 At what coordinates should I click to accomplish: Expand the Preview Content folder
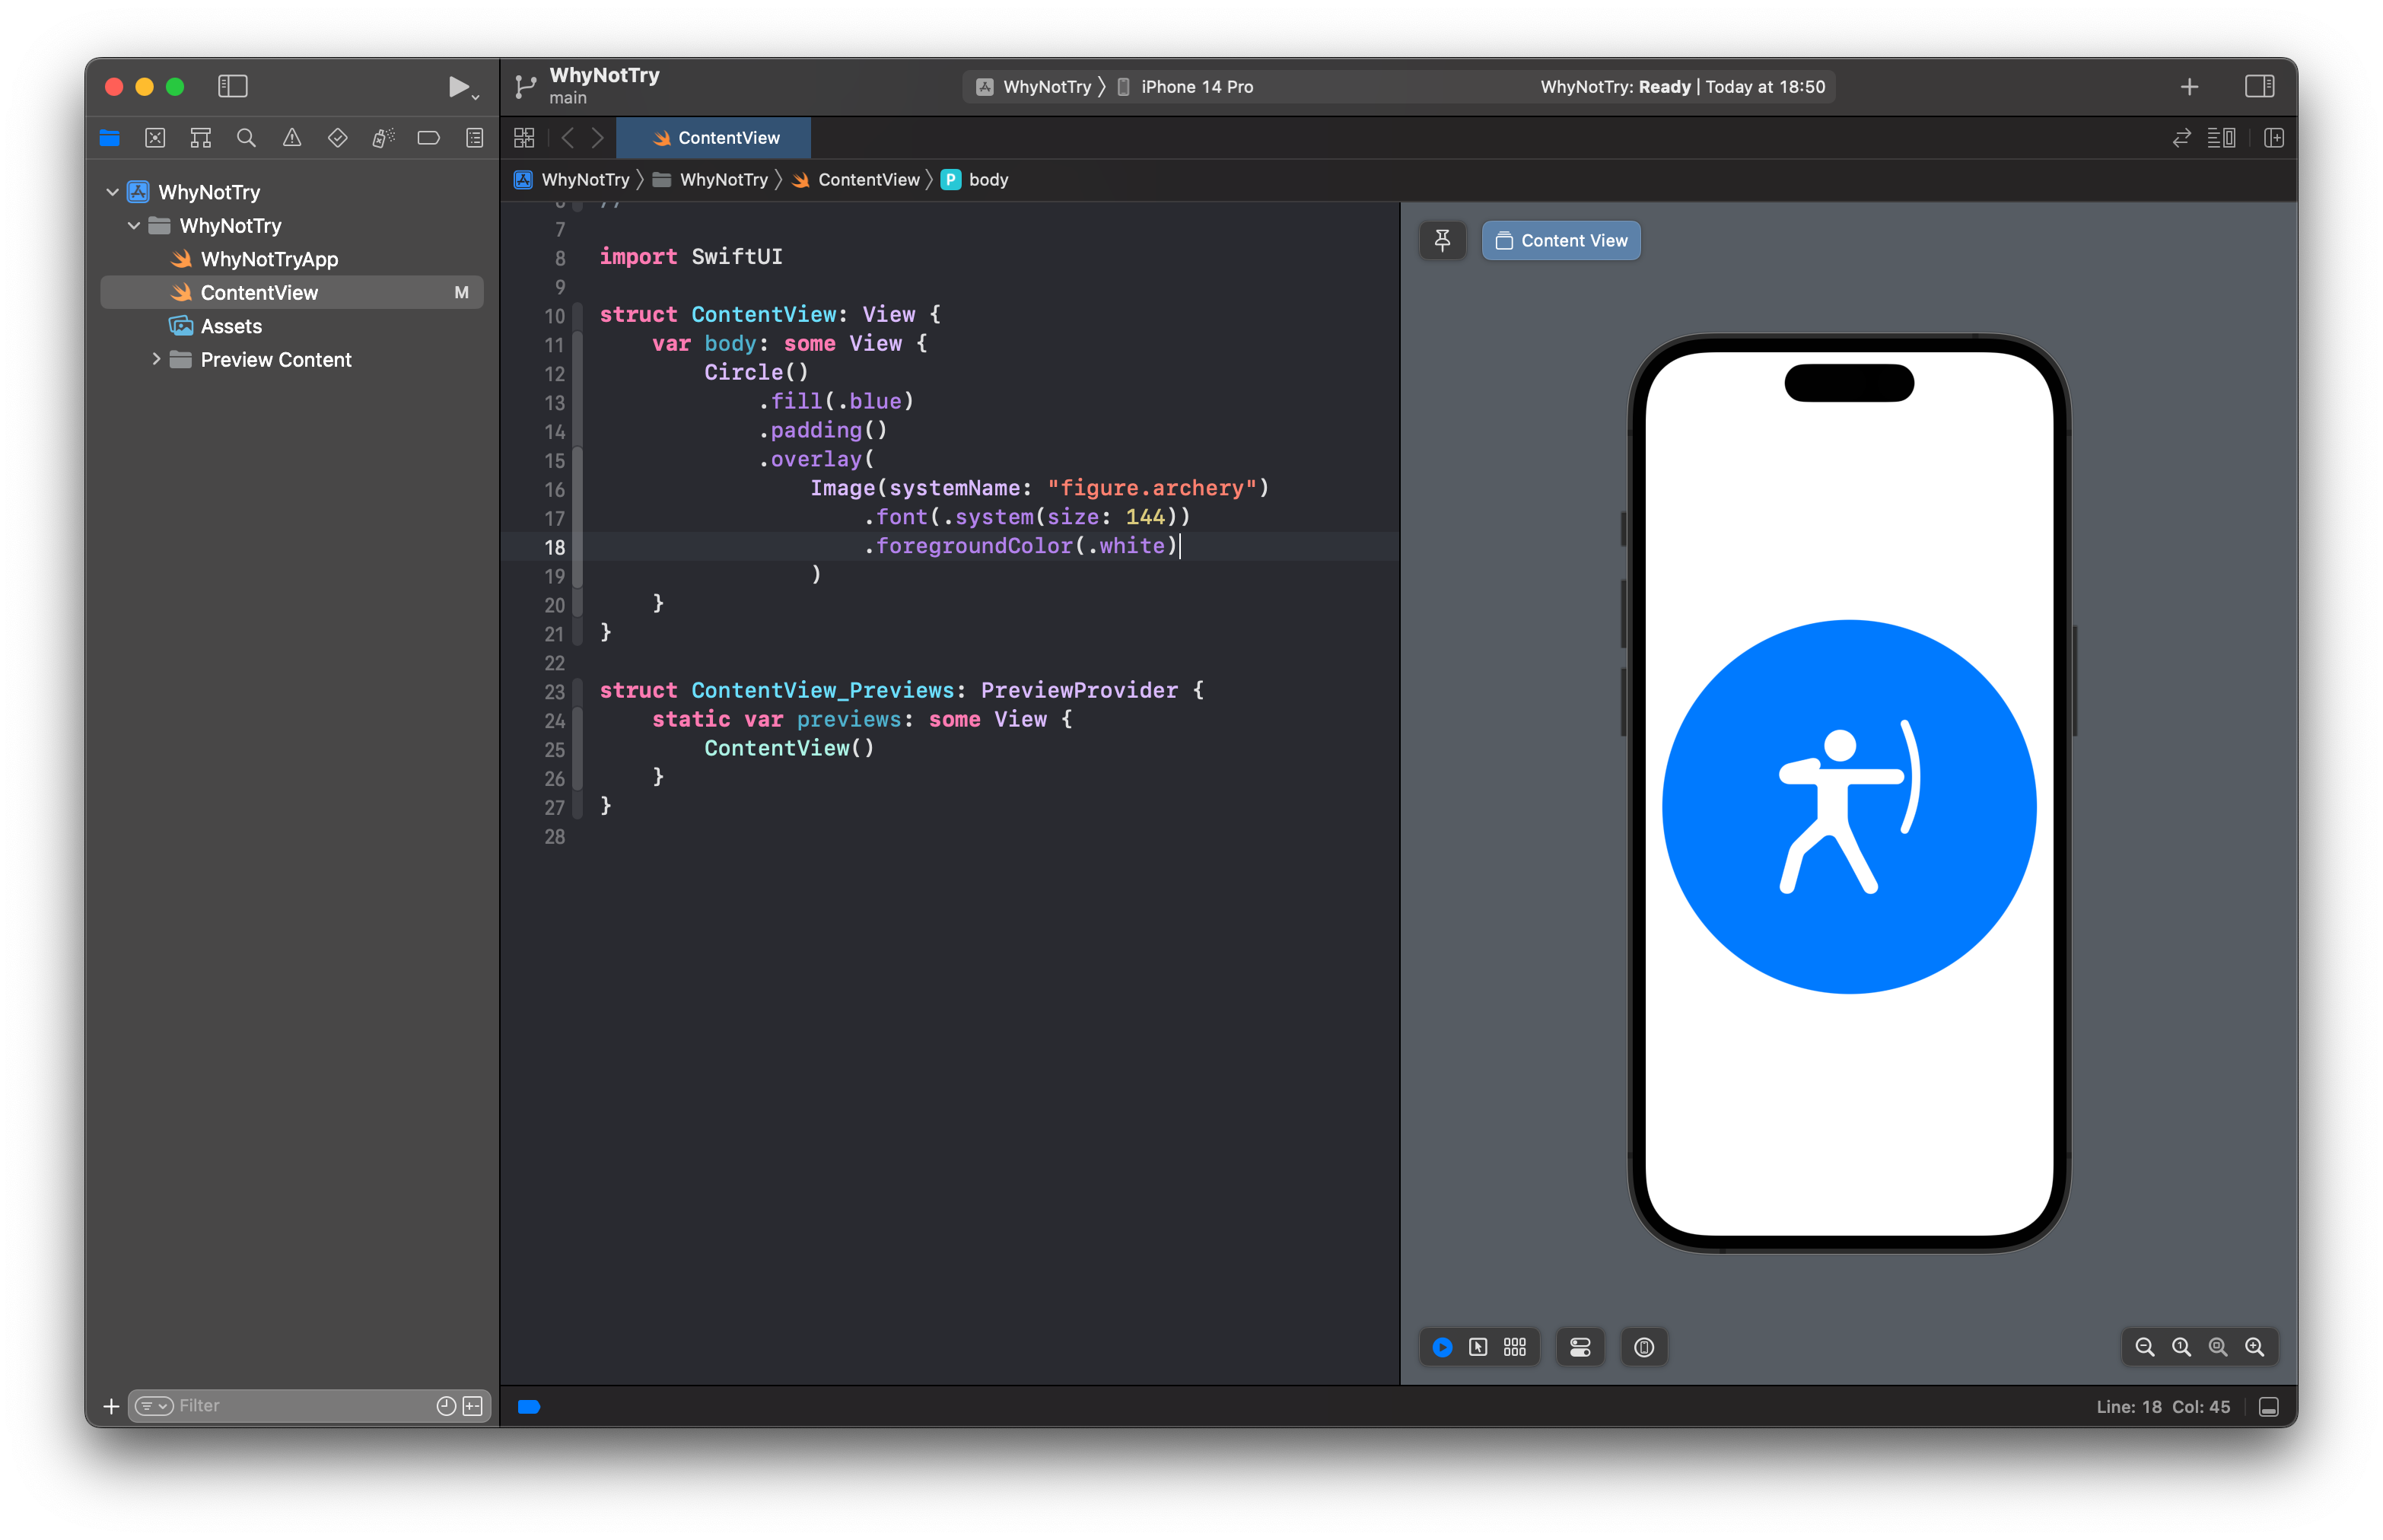coord(153,359)
